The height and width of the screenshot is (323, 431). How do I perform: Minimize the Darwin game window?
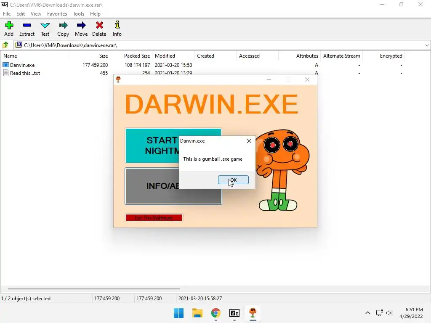coord(269,79)
